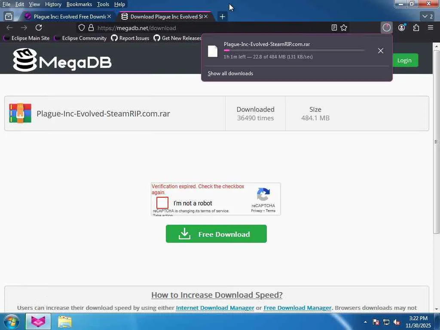Open the extensions puzzle icon

point(416,27)
